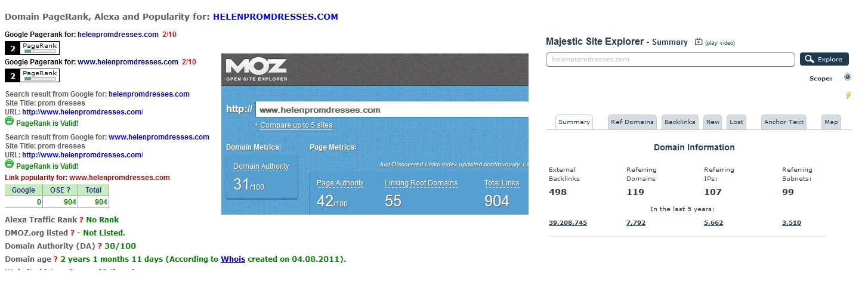Click the Page Authority label in MOZ
The width and height of the screenshot is (865, 285).
click(x=340, y=183)
